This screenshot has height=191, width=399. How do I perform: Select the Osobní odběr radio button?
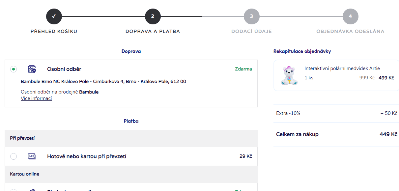14,69
